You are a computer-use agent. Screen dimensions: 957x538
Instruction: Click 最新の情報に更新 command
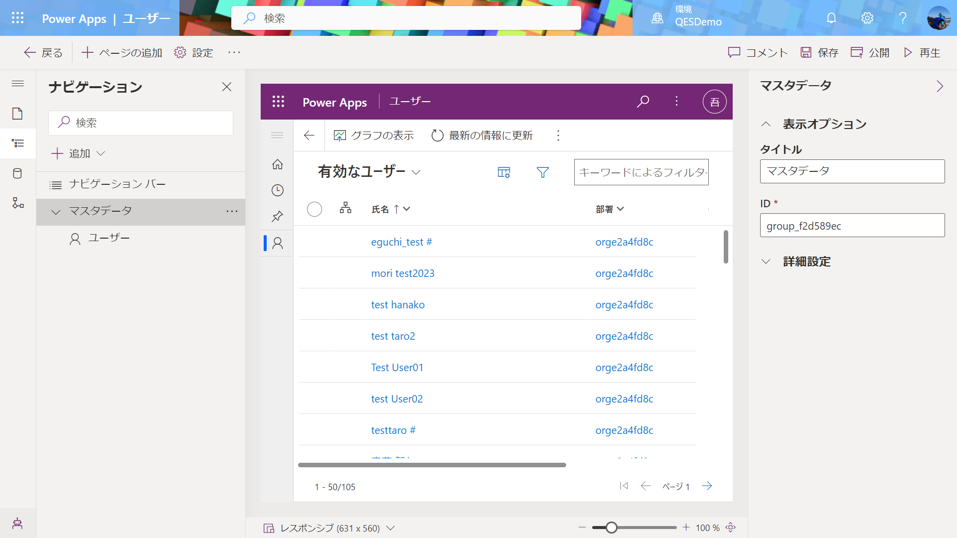[x=482, y=135]
